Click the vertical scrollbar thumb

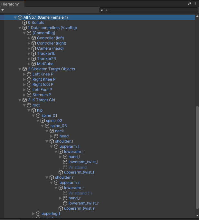197,158
